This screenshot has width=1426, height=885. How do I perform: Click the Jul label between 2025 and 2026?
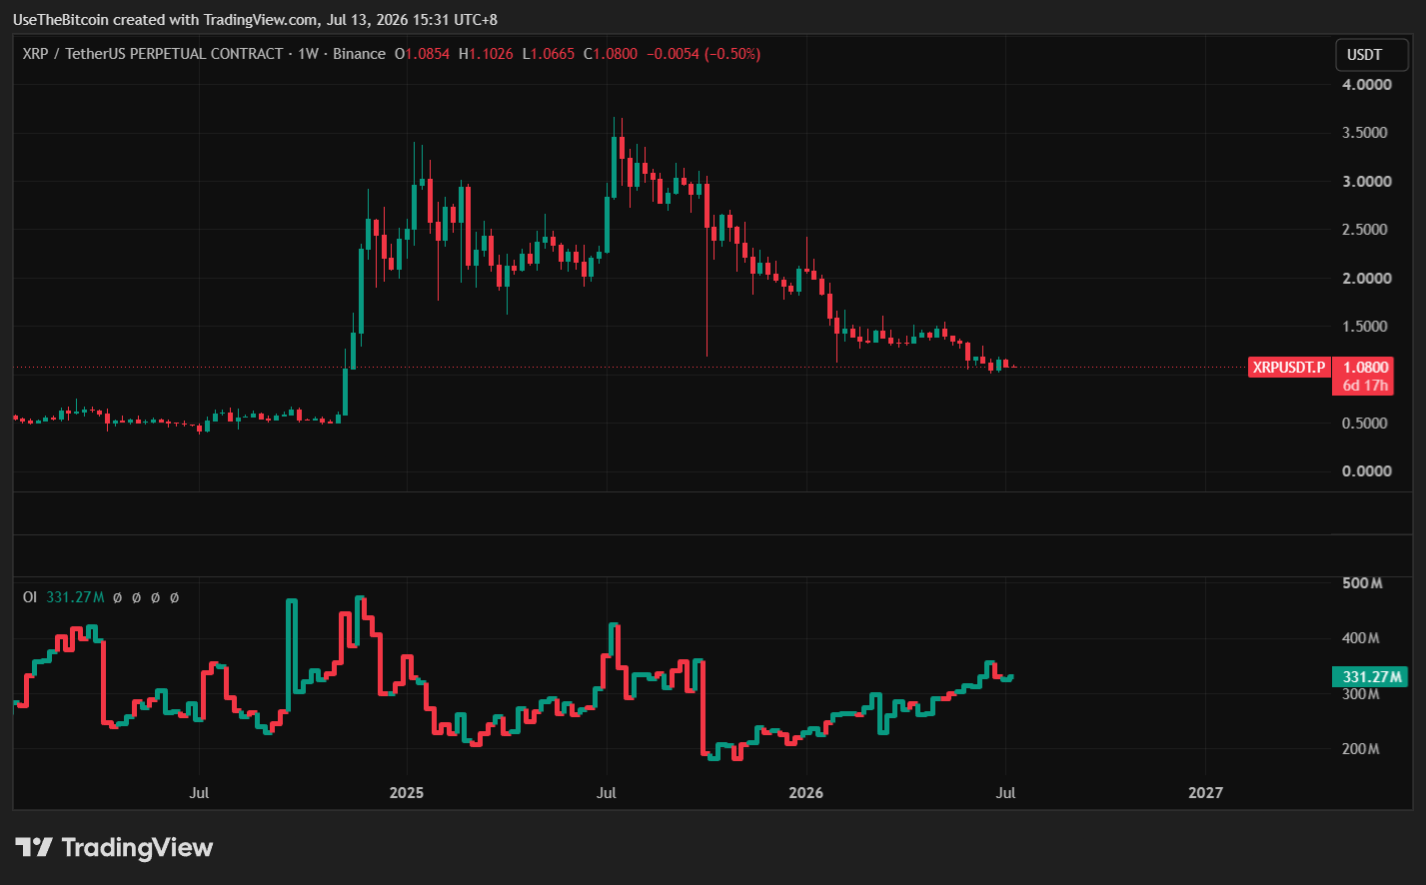pos(607,793)
